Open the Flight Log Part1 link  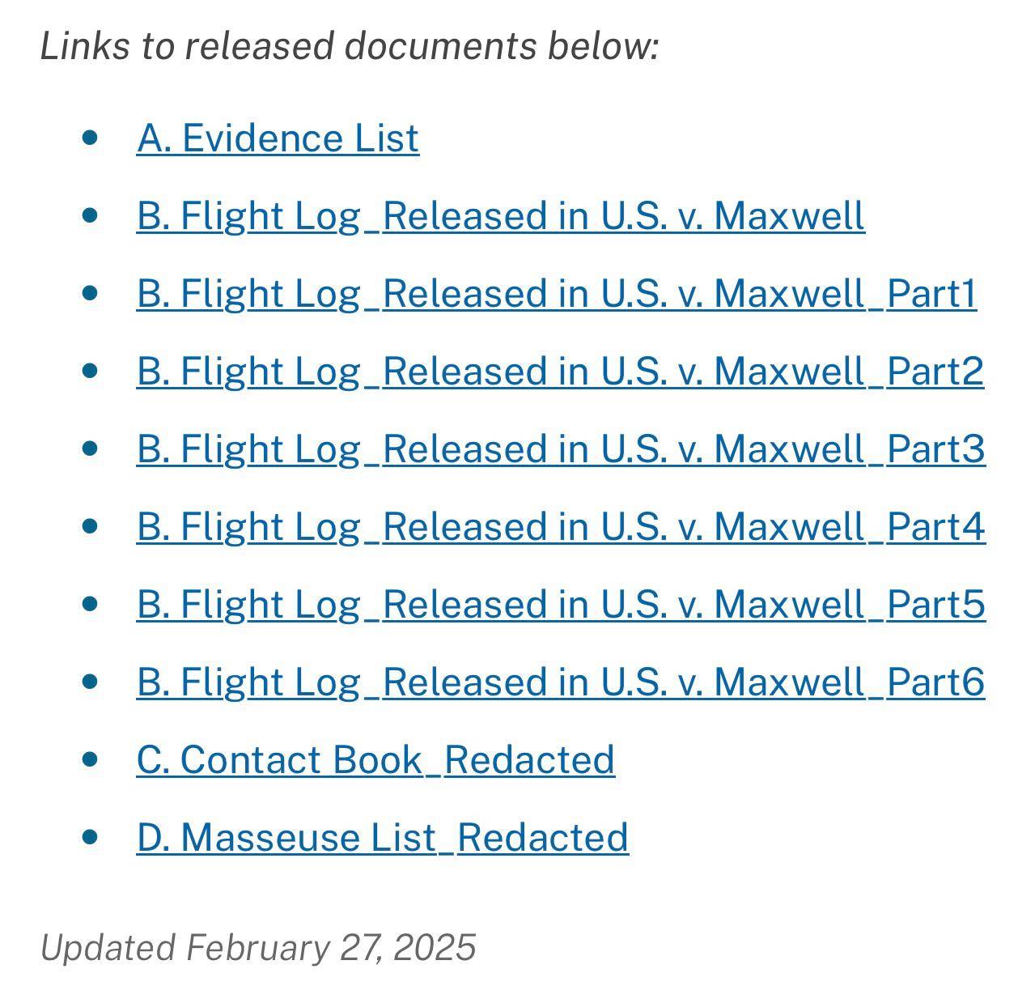[556, 294]
